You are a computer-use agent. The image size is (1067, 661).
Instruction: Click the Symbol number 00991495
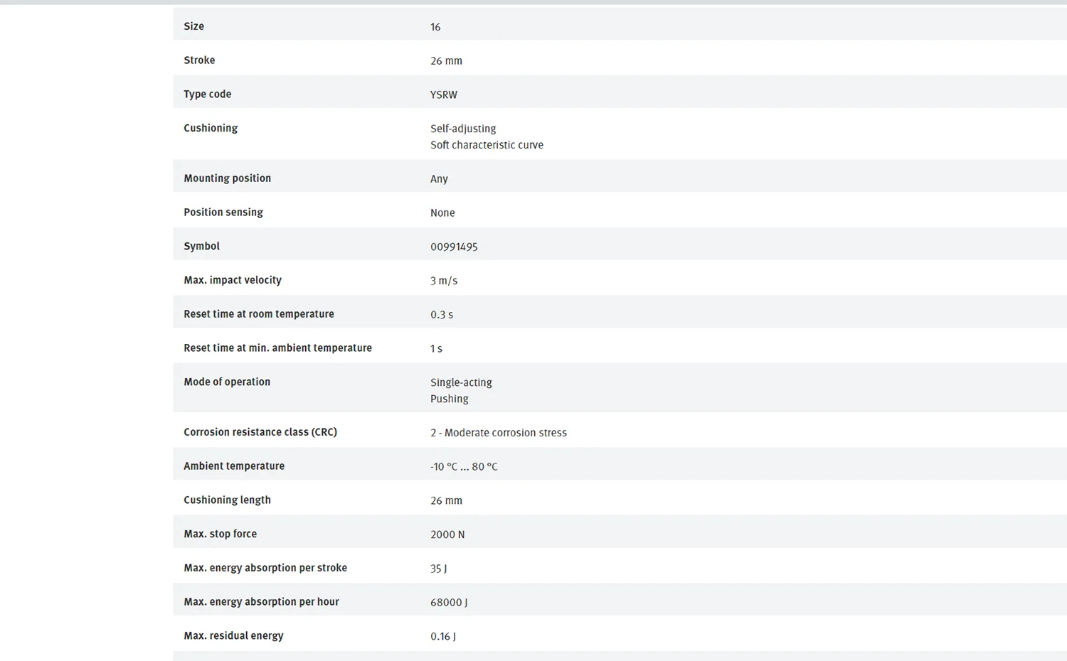pos(454,247)
